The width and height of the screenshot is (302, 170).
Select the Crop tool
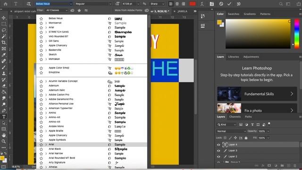coord(4,42)
